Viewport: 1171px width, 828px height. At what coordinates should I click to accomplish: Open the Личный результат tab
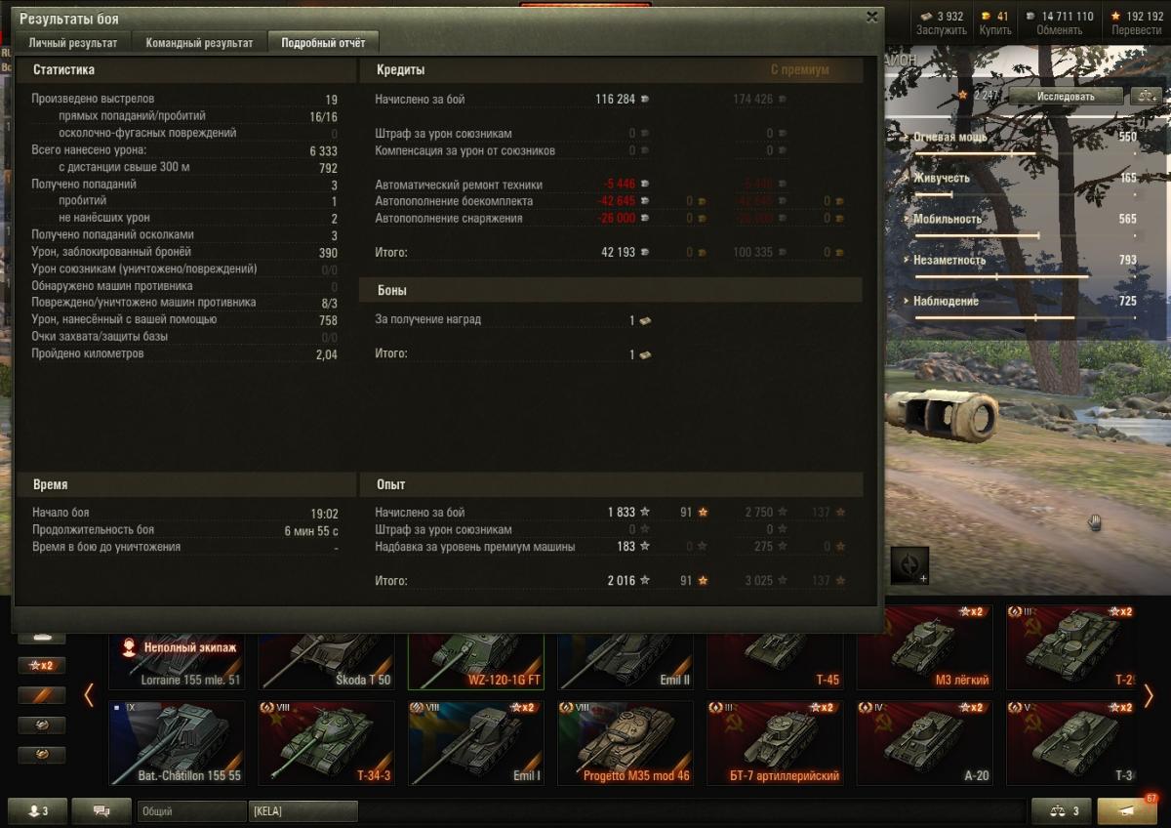point(73,43)
